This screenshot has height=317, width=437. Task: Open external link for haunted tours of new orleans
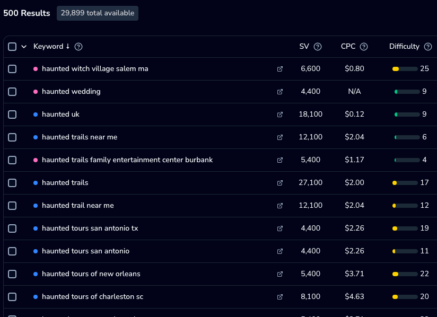(x=280, y=274)
